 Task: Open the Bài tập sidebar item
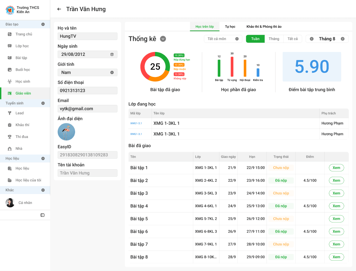click(x=25, y=58)
